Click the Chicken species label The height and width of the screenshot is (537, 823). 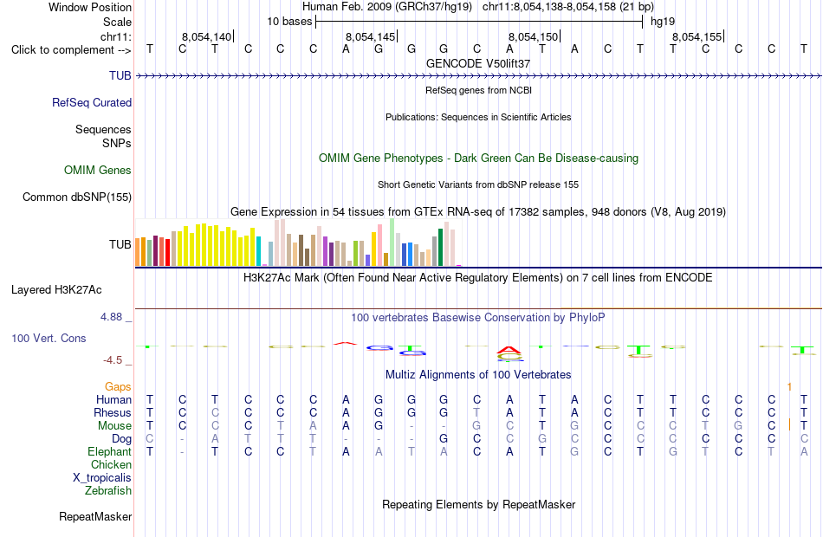pos(111,464)
